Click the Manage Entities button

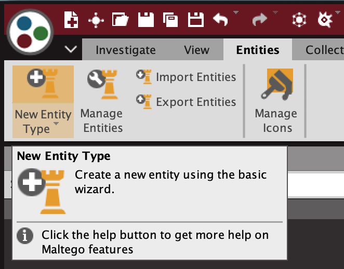click(x=102, y=101)
